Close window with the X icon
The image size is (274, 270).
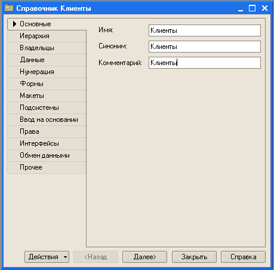(x=264, y=8)
